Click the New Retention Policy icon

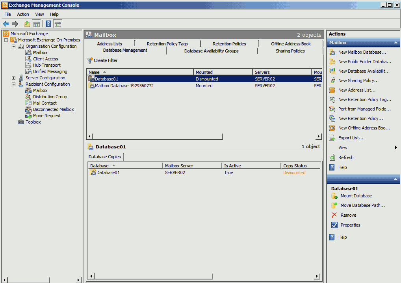point(332,118)
